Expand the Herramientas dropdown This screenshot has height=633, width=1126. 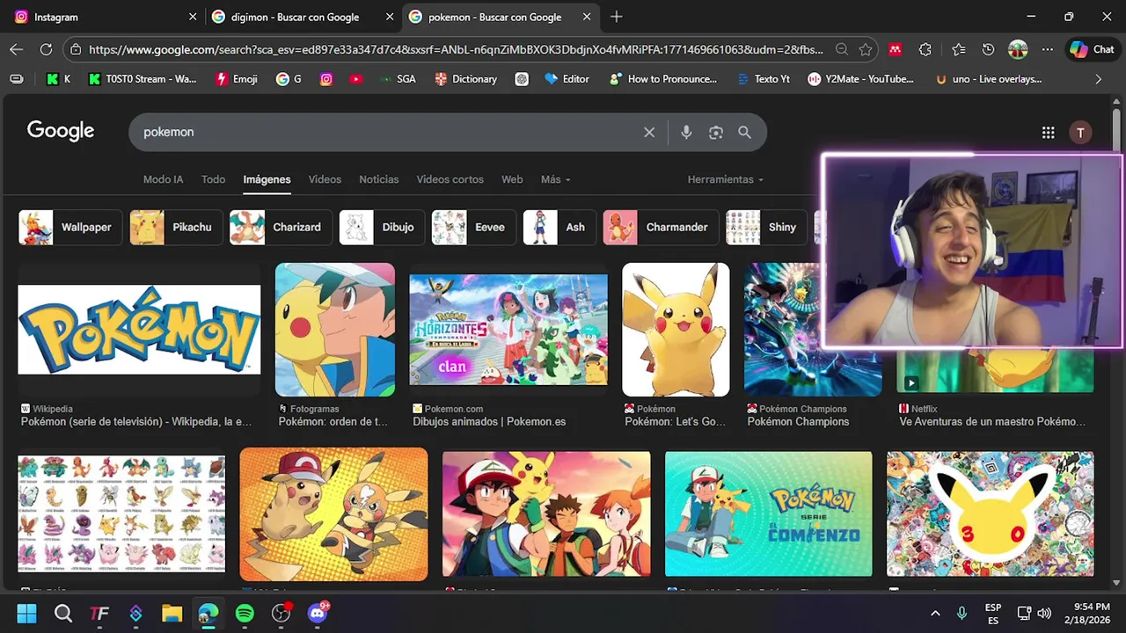point(725,179)
